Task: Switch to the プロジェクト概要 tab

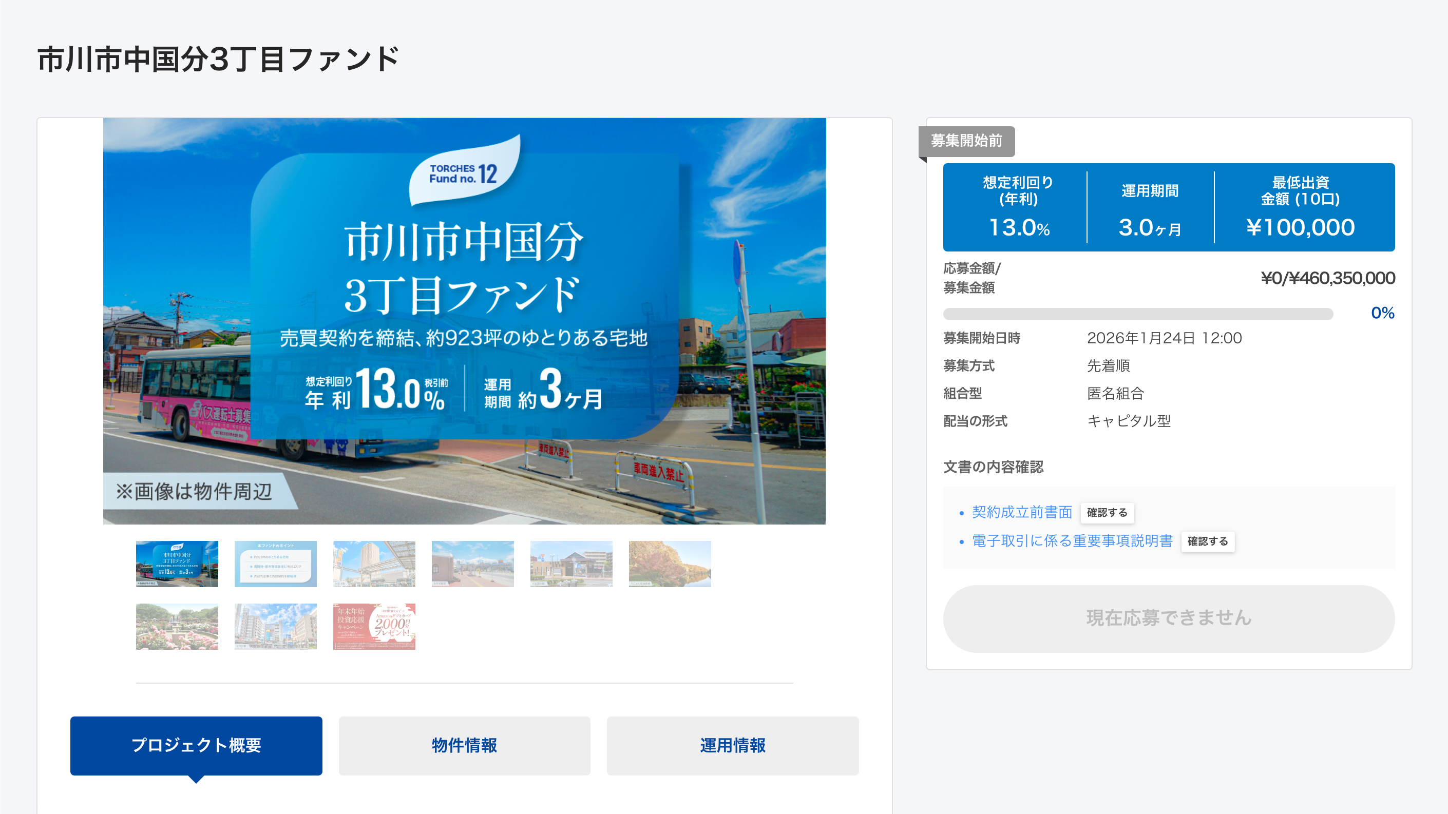Action: click(196, 745)
